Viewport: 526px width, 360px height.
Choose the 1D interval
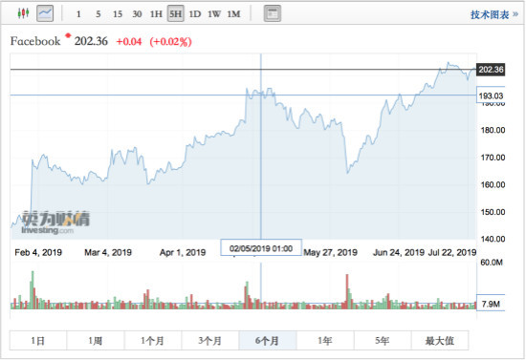coord(195,14)
